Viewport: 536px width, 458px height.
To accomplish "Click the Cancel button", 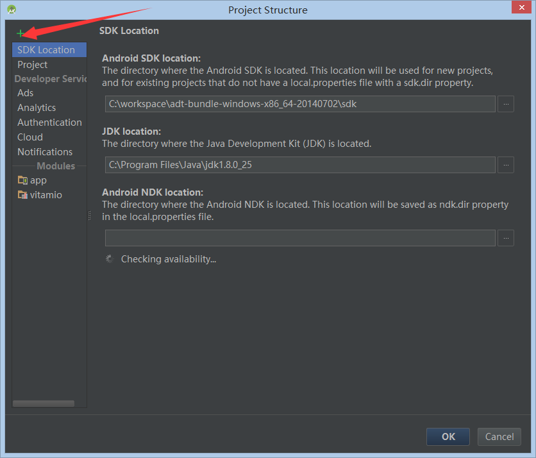I will tap(499, 437).
